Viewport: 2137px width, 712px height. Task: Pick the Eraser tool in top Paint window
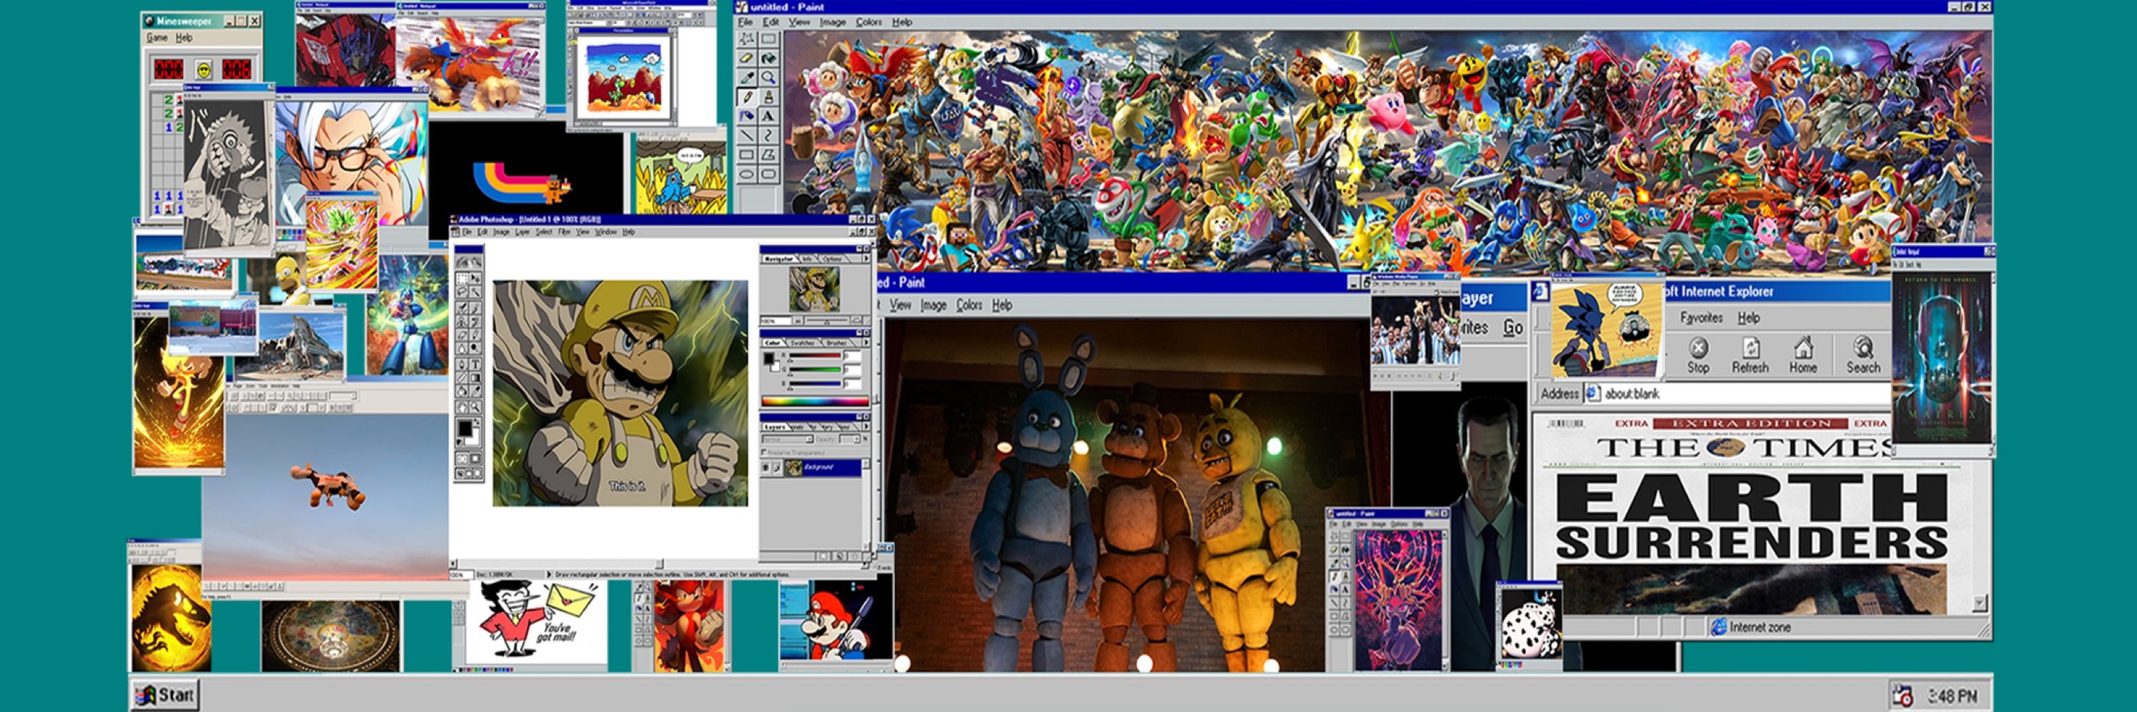tap(747, 58)
